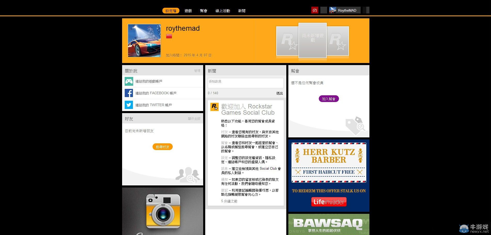Click the red Lifeinvader logo button
Screen dimensions: 491x235
(x=329, y=202)
